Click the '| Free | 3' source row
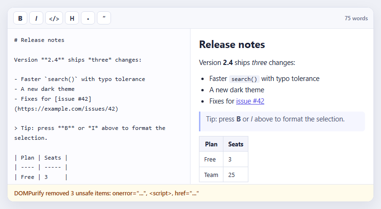The image size is (381, 209). (x=41, y=177)
